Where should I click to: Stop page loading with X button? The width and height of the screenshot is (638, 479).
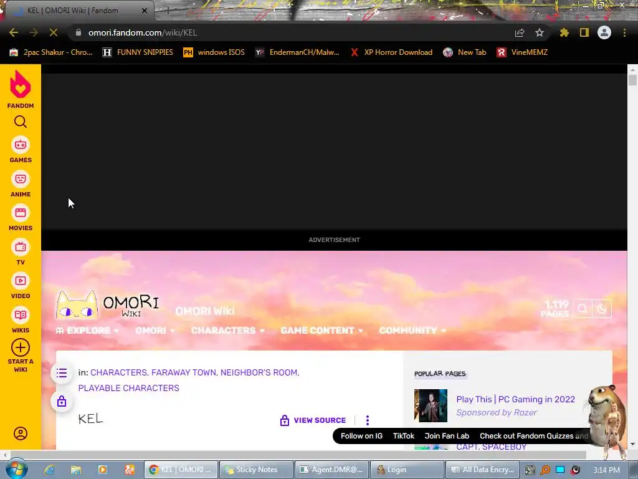pos(54,32)
